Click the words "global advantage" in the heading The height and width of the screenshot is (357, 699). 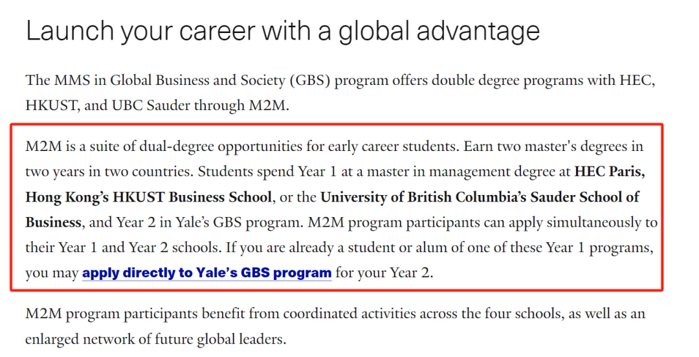[x=439, y=32]
